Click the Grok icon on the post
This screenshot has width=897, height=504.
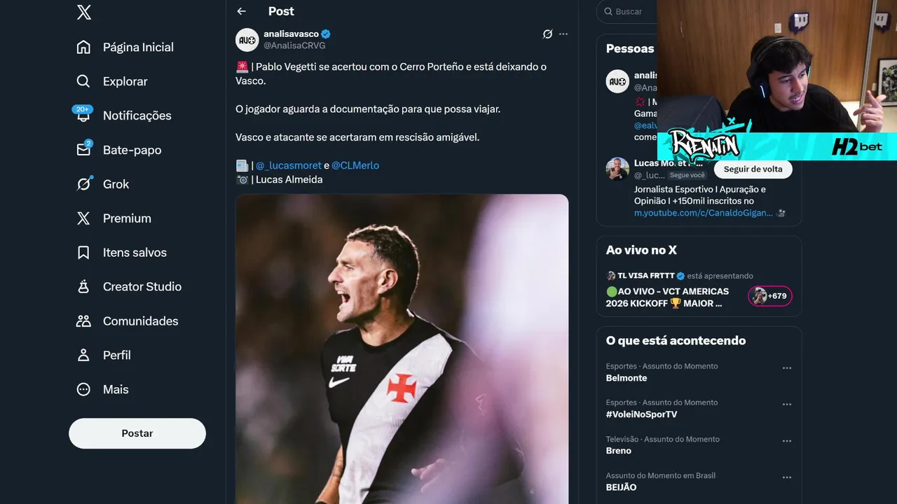(548, 34)
